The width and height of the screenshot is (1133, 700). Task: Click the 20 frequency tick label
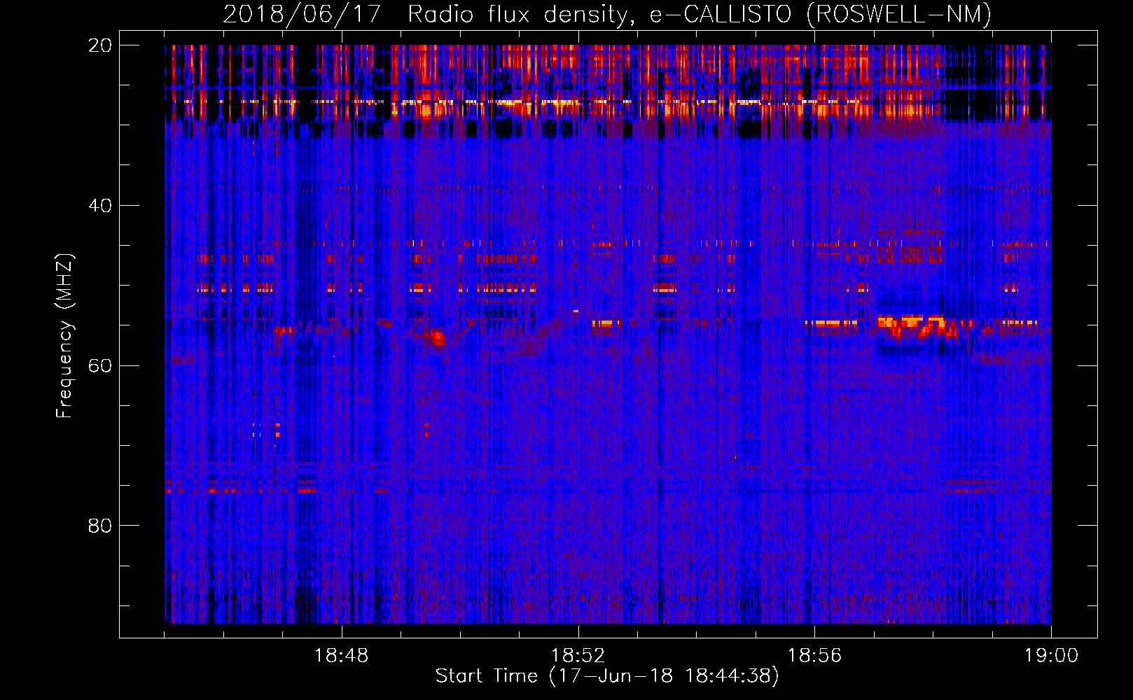point(100,45)
